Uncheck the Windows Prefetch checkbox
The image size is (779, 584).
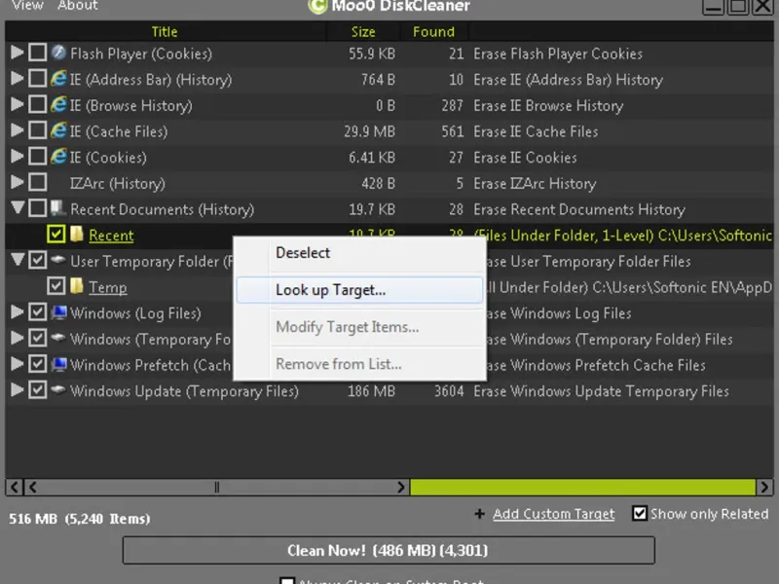click(x=38, y=363)
